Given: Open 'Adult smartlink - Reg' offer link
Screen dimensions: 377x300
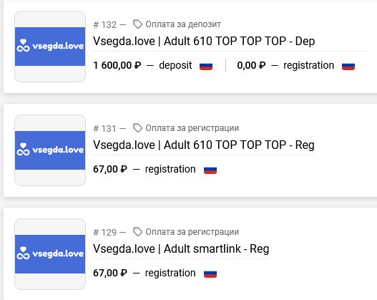Looking at the screenshot, I should (x=181, y=249).
